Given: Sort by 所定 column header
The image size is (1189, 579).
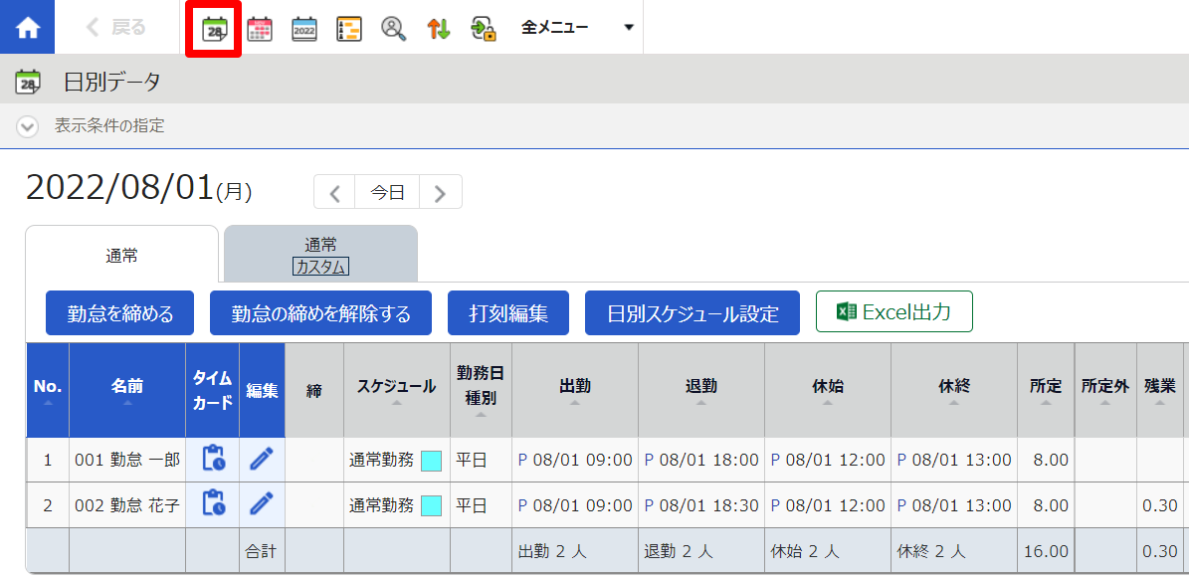Looking at the screenshot, I should 1047,390.
